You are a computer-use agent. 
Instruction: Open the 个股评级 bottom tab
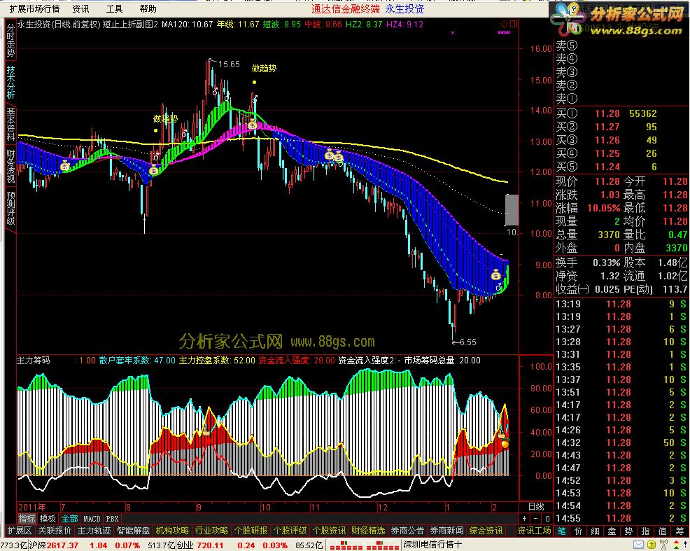290,531
